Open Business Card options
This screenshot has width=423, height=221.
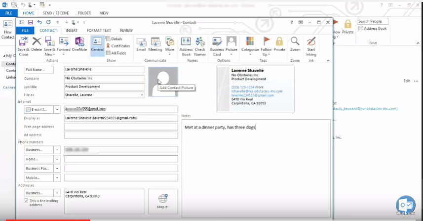pos(217,46)
